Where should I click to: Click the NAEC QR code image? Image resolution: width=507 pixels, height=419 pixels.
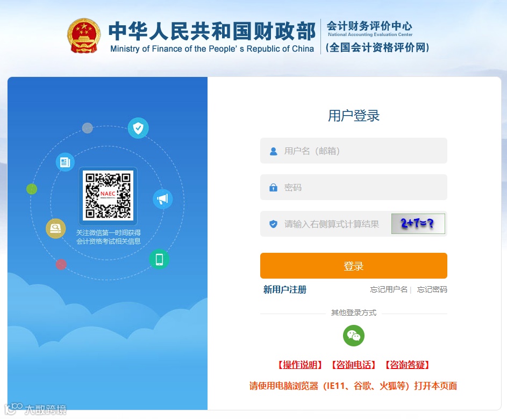tap(108, 195)
